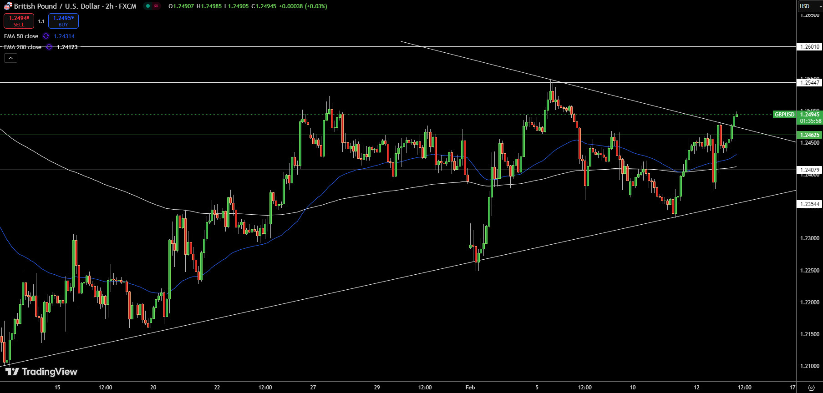This screenshot has height=393, width=823.
Task: Click the 1.24500 price axis label
Action: tap(810, 143)
